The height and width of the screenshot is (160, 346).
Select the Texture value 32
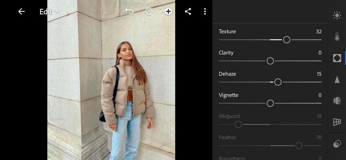[319, 31]
